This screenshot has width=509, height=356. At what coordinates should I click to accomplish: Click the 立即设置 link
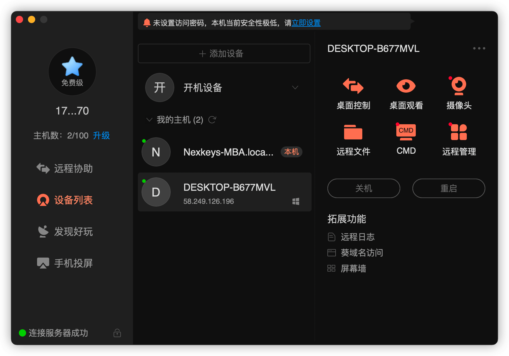coord(306,23)
